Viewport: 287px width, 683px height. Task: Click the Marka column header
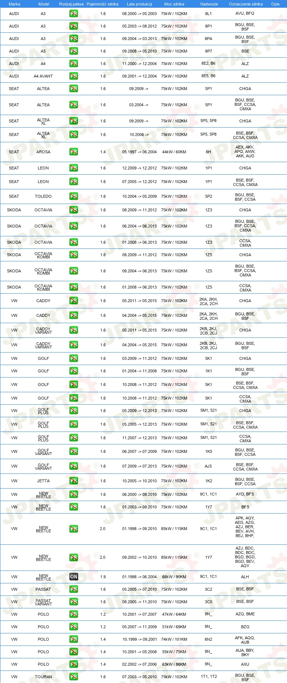[x=14, y=4]
